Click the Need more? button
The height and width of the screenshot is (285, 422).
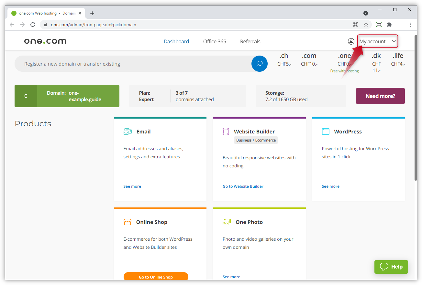(x=380, y=96)
